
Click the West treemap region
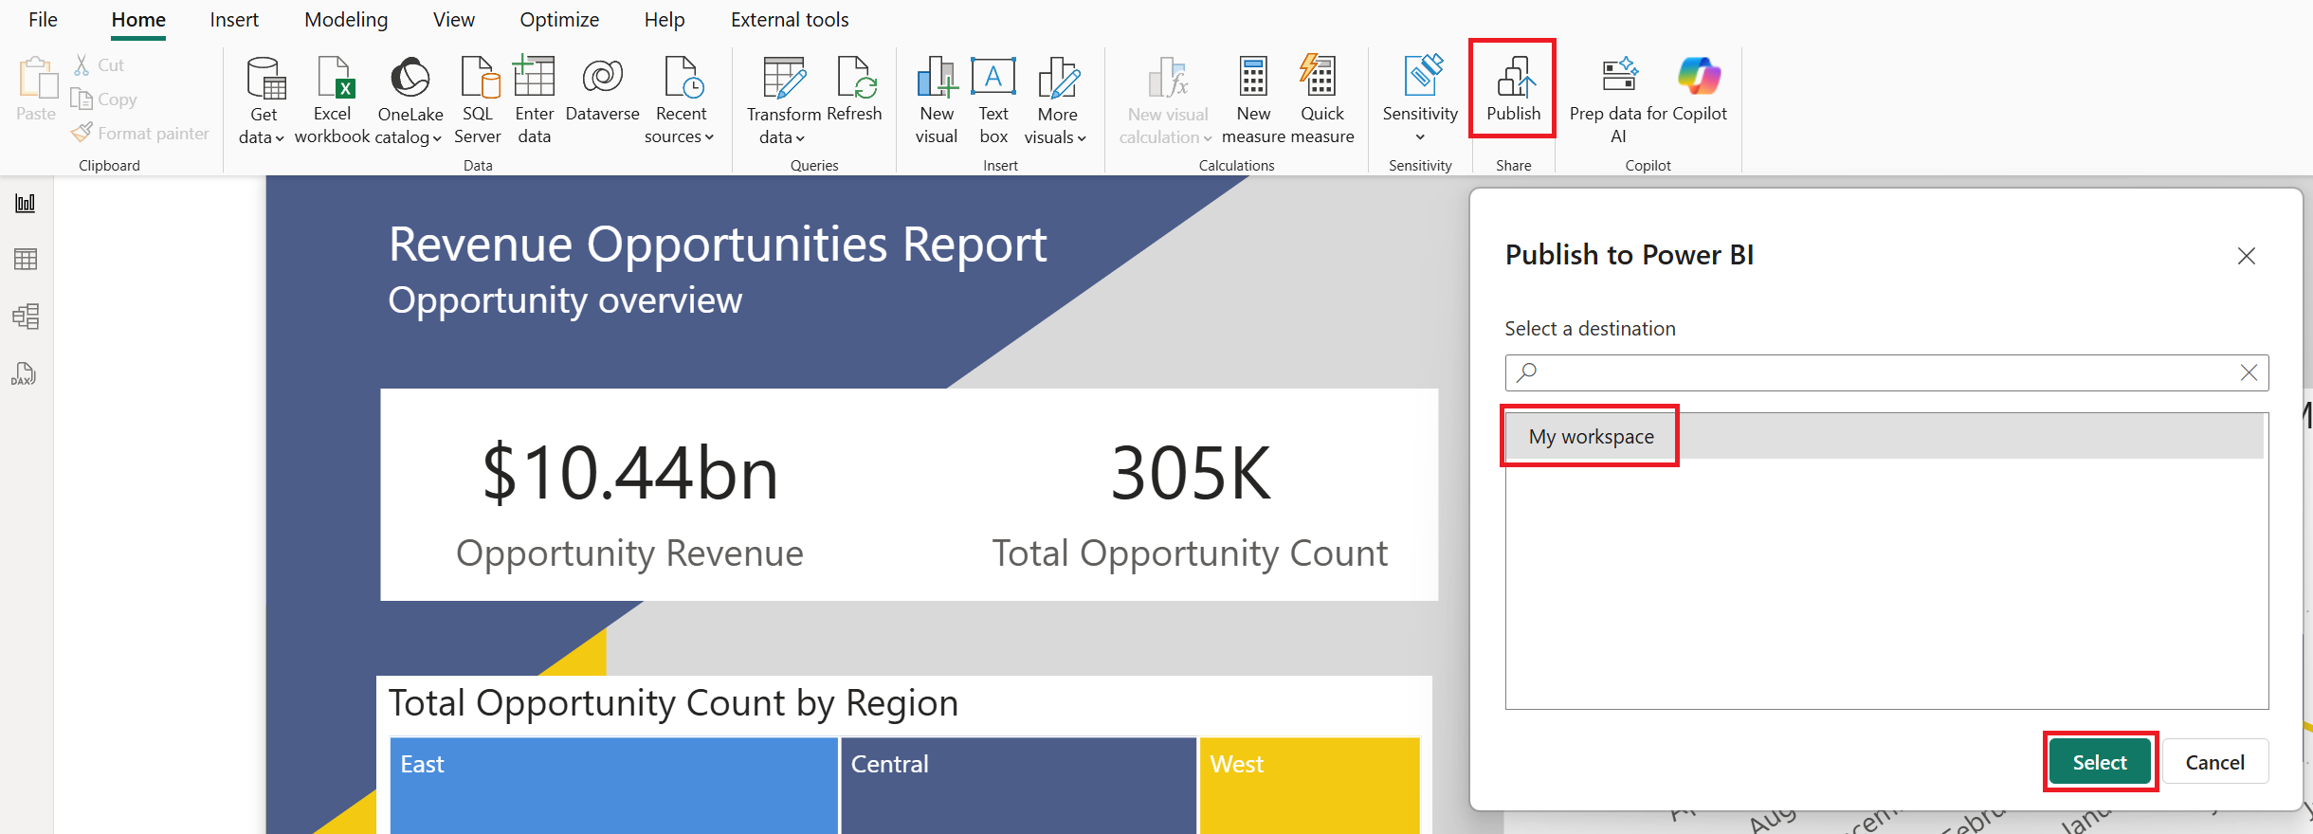(x=1310, y=786)
